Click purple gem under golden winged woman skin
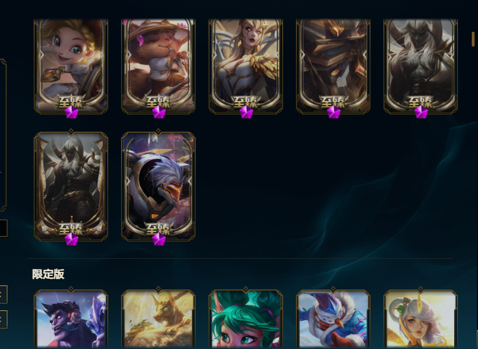Screen dimensions: 478x349 [x=246, y=112]
